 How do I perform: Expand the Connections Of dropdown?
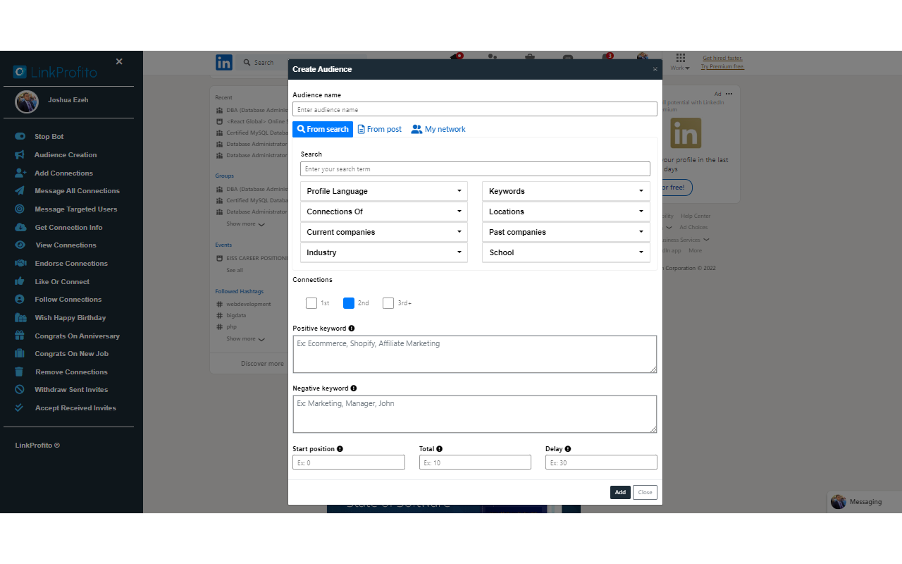pyautogui.click(x=384, y=211)
